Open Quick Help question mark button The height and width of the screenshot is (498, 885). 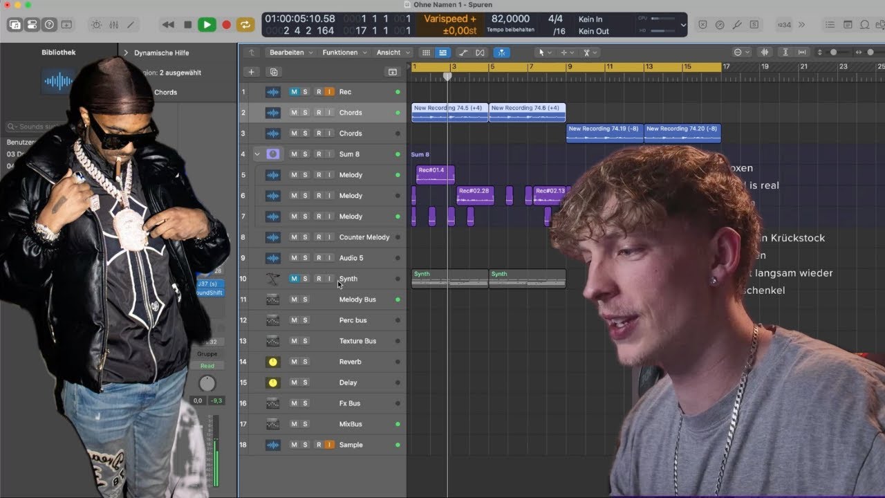point(49,25)
